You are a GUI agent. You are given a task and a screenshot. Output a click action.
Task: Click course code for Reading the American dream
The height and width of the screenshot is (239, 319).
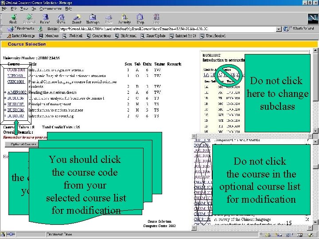coord(17,93)
